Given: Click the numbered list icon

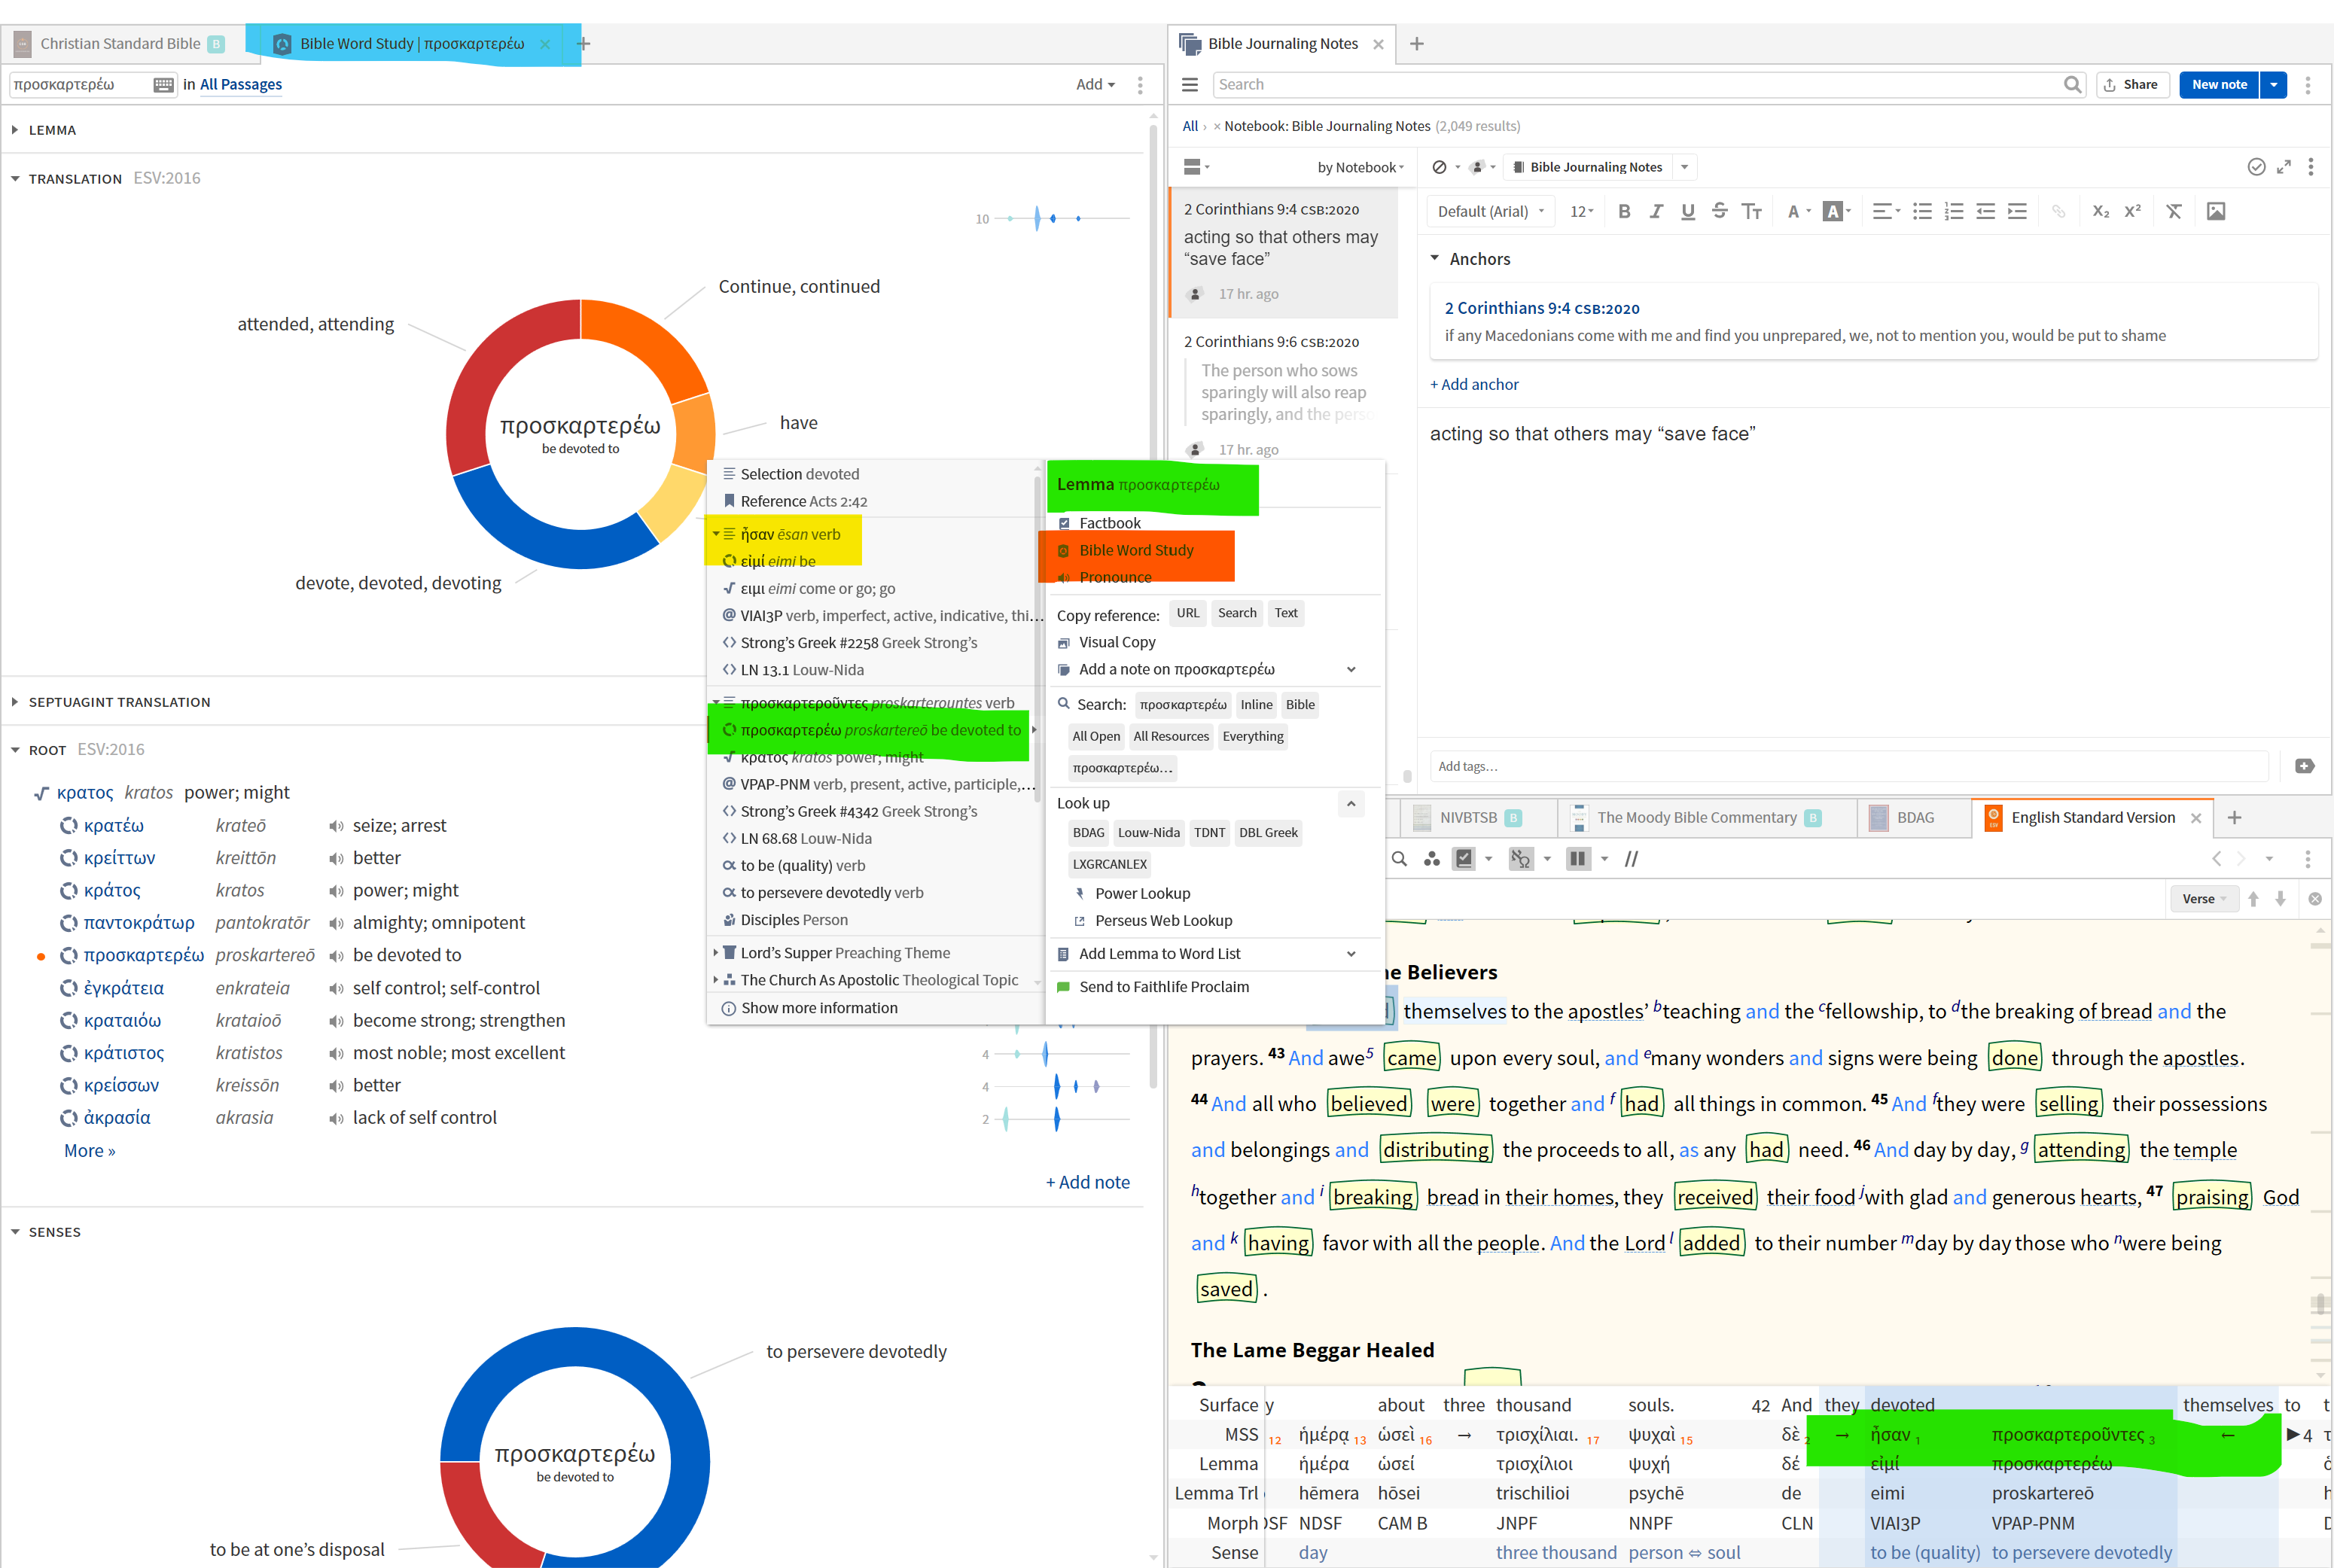Looking at the screenshot, I should 1953,211.
